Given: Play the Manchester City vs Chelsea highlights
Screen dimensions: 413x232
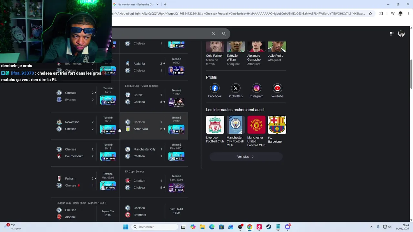Looking at the screenshot, I should [176, 157].
